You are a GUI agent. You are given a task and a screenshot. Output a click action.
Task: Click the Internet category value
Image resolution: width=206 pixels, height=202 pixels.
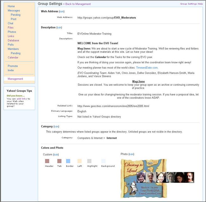[x=112, y=138]
